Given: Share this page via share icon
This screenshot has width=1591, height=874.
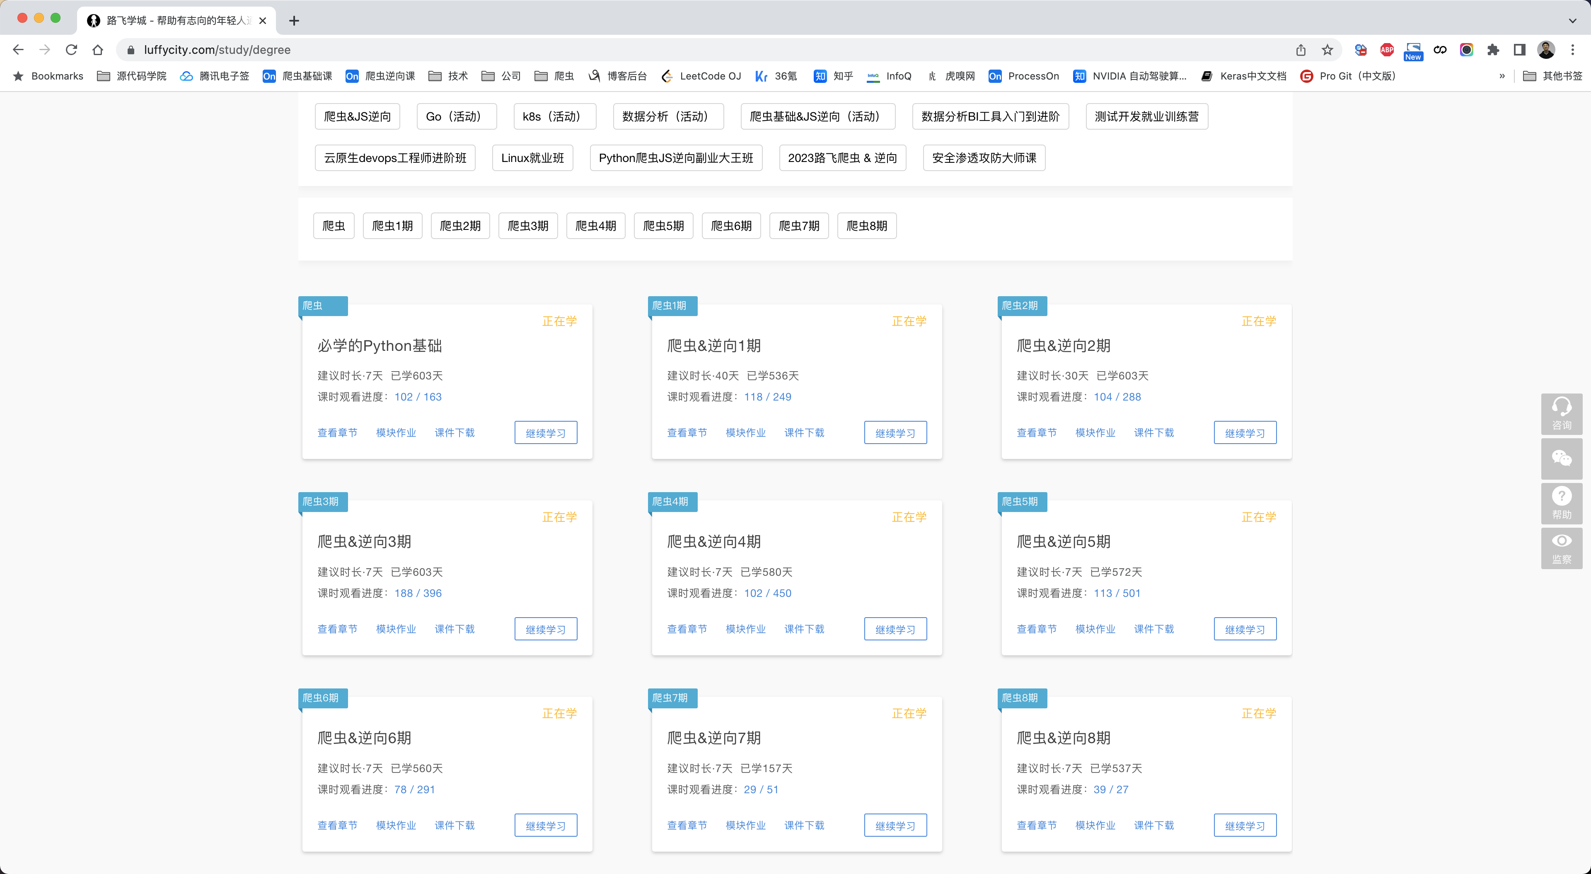Looking at the screenshot, I should point(1301,50).
